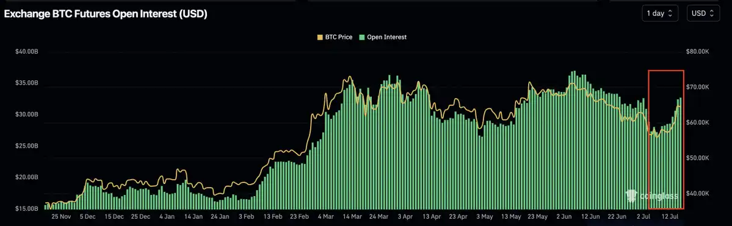Toggle the BTC Price legend series

click(x=336, y=37)
